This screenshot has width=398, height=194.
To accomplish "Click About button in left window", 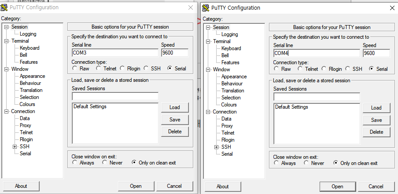I will (x=21, y=186).
